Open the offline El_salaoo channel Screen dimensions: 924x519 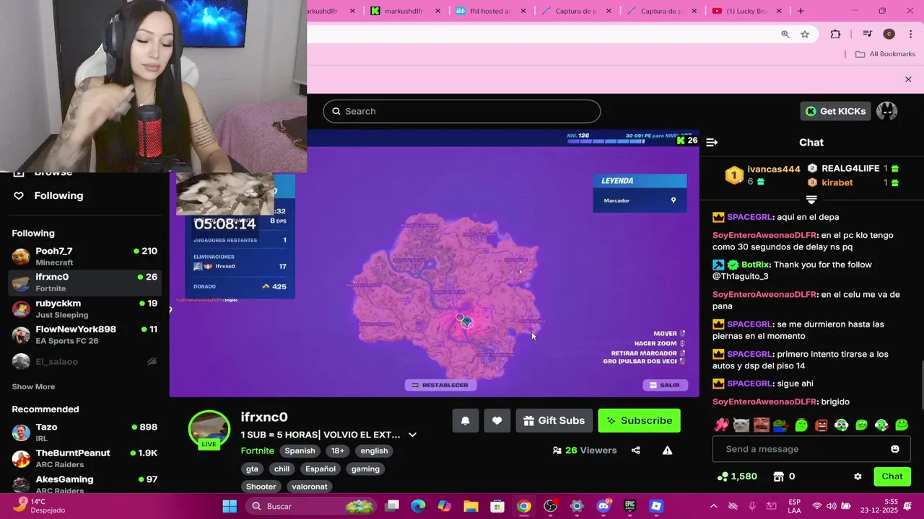pyautogui.click(x=84, y=361)
